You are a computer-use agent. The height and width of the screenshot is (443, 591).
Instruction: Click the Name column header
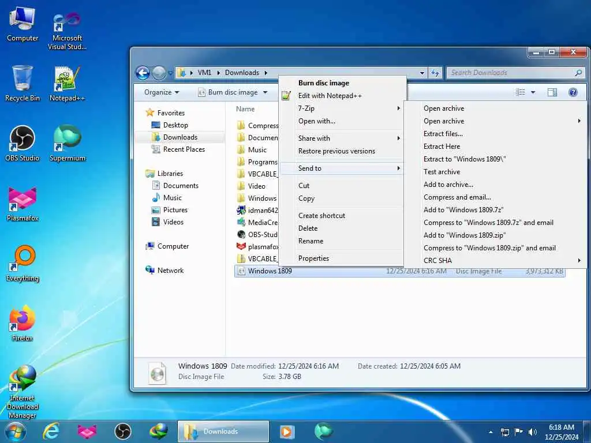(245, 109)
